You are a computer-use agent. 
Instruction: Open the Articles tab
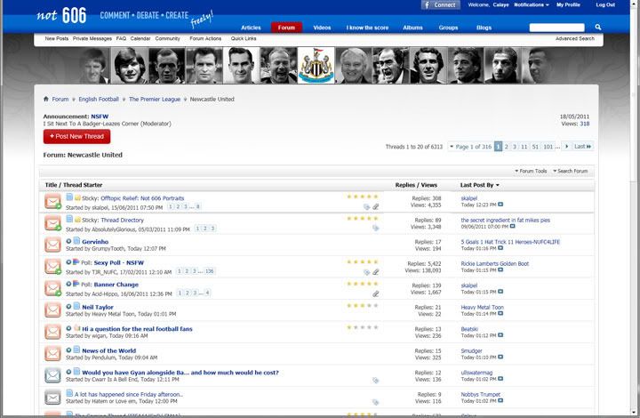pos(251,28)
